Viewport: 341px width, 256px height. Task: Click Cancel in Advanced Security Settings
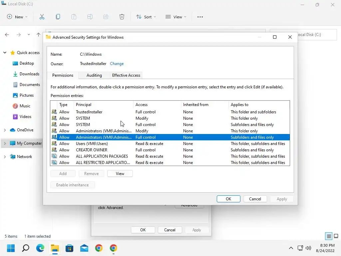click(255, 199)
